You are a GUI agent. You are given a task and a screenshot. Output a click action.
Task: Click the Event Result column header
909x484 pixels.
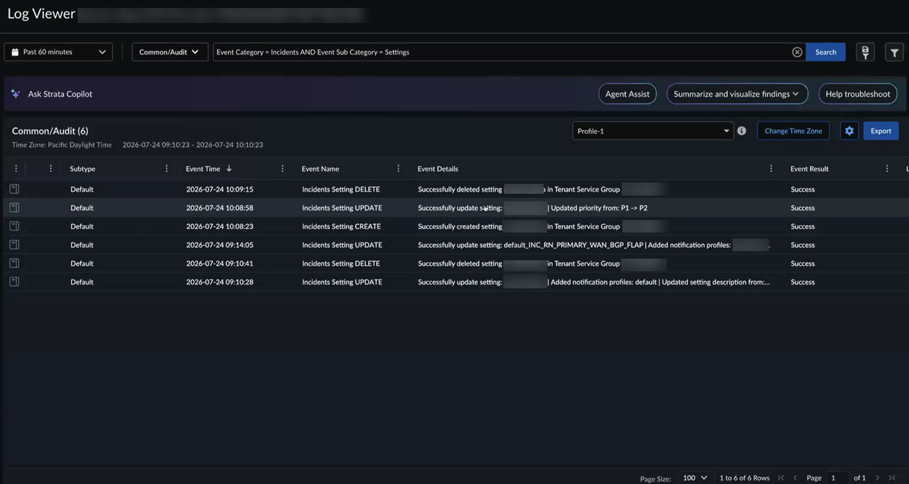pyautogui.click(x=809, y=169)
